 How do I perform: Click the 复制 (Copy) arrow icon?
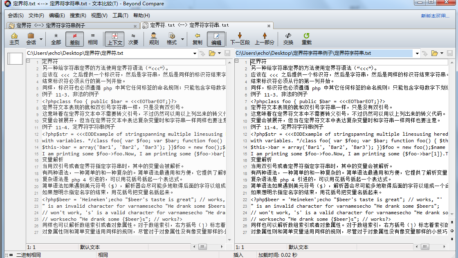coord(197,38)
